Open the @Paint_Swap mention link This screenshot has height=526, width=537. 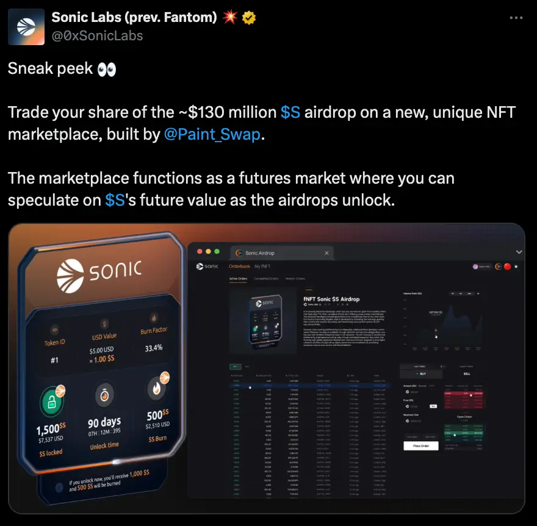point(212,134)
